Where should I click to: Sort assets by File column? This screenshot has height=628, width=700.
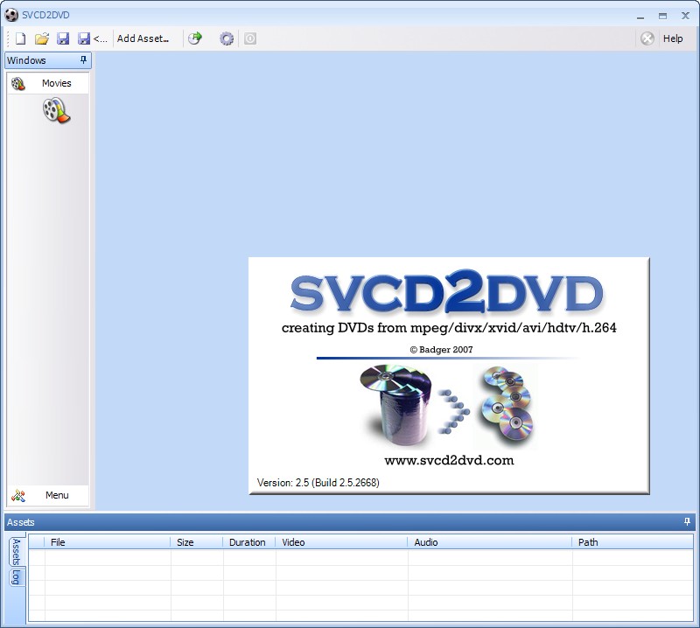(x=107, y=542)
